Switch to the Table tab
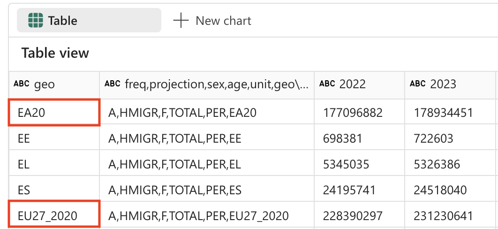Screen dimensions: 498x229 coord(89,20)
